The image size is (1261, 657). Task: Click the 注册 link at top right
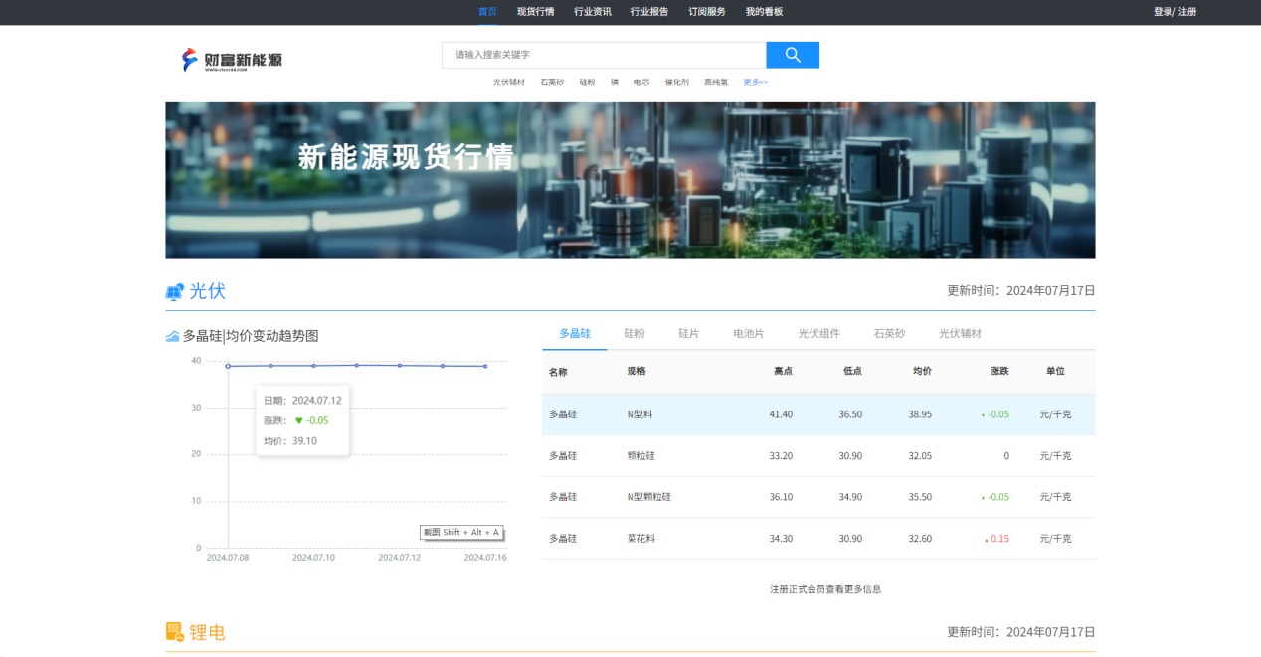[1187, 12]
